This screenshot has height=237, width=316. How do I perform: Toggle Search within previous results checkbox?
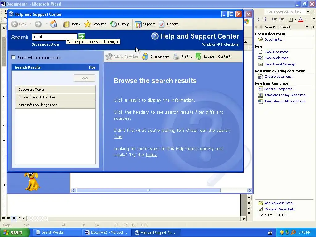tap(14, 57)
